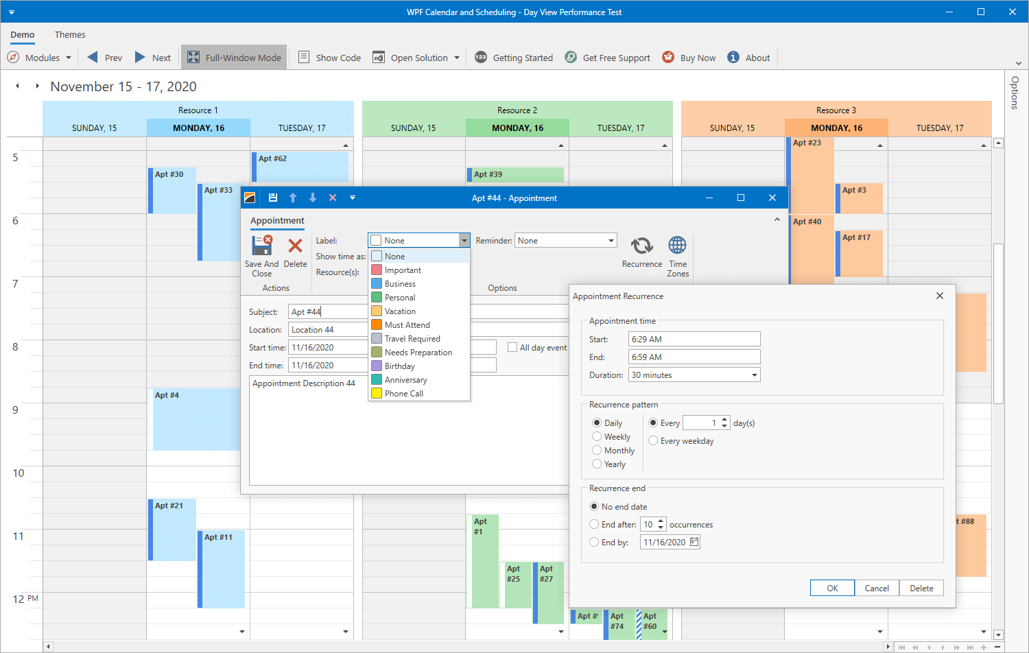This screenshot has height=653, width=1029.
Task: Choose the Every weekday option
Action: [652, 440]
